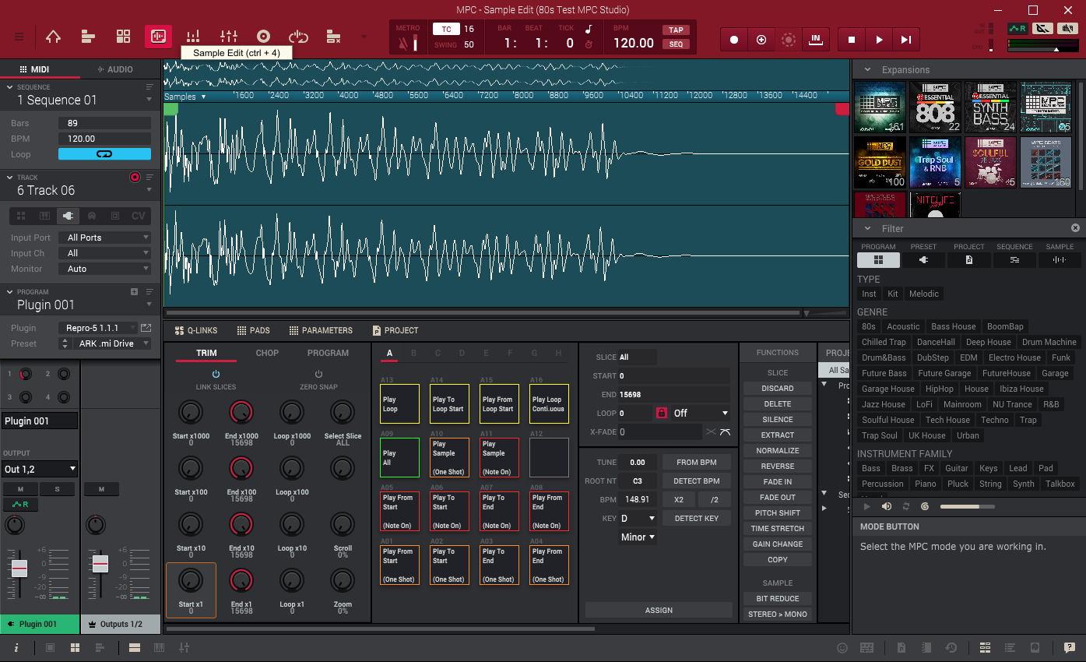Click the hamburger menu icon

[x=19, y=37]
